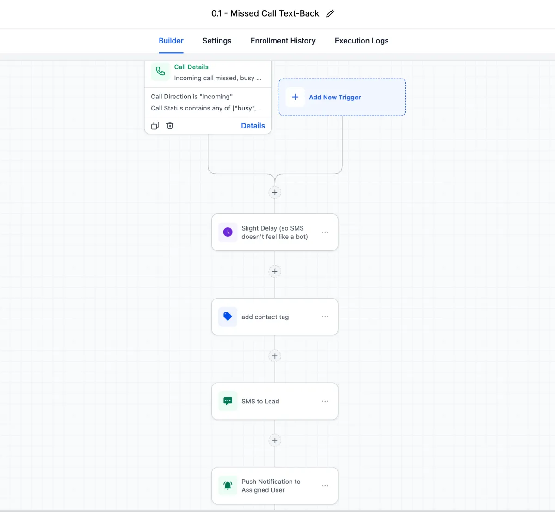Screen dimensions: 555x512
Task: Click the blue tag icon
Action: pos(228,317)
